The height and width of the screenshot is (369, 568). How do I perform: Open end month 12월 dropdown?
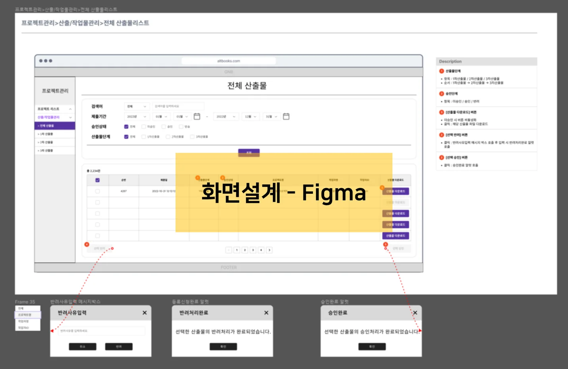tap(251, 117)
